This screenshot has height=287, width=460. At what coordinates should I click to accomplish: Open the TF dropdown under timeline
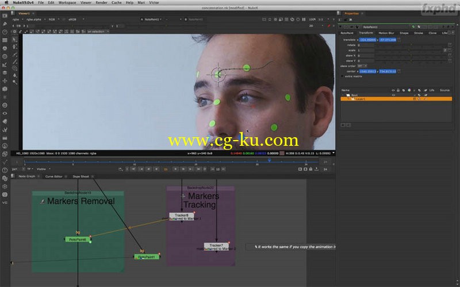point(30,169)
